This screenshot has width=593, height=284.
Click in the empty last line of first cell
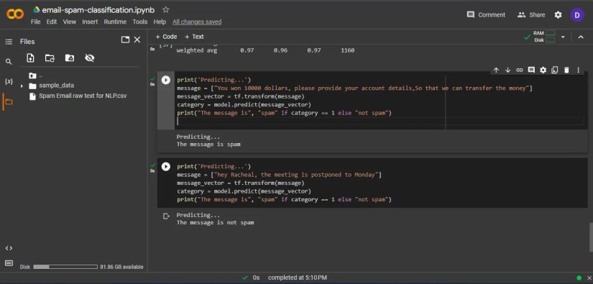pyautogui.click(x=380, y=121)
